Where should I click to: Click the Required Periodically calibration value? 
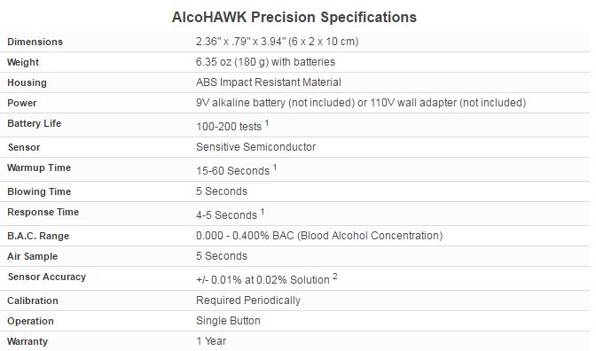pos(248,300)
